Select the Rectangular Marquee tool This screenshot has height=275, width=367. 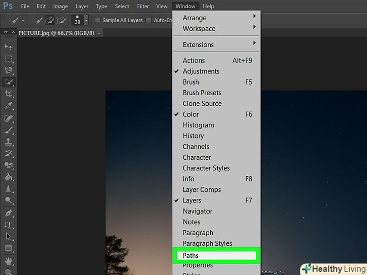click(x=9, y=58)
